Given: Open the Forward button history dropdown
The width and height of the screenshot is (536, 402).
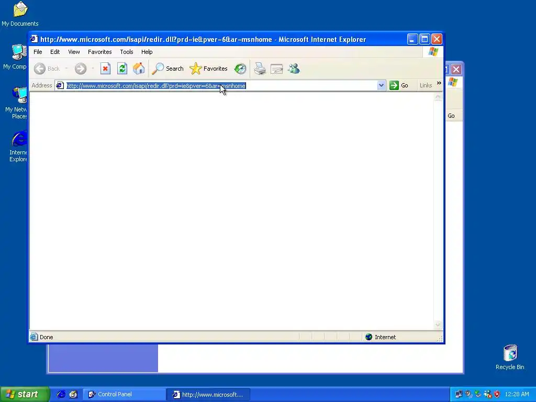Looking at the screenshot, I should 93,69.
